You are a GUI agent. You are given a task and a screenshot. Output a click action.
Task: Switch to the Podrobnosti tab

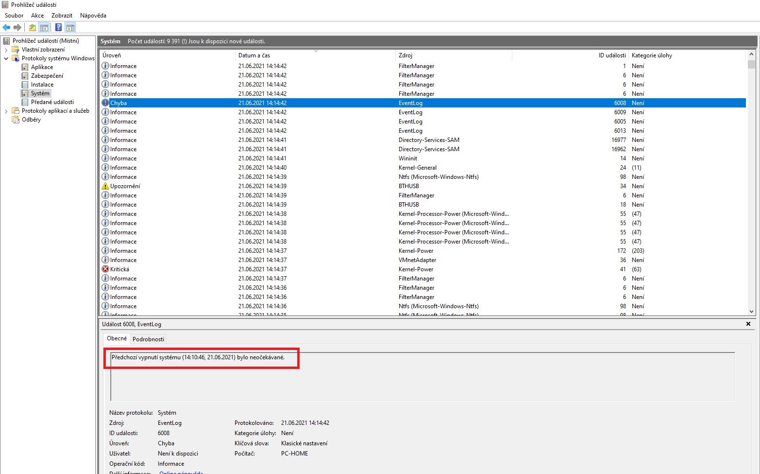point(148,339)
